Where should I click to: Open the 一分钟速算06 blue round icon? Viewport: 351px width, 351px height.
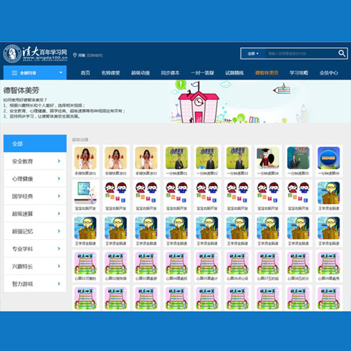point(329,158)
